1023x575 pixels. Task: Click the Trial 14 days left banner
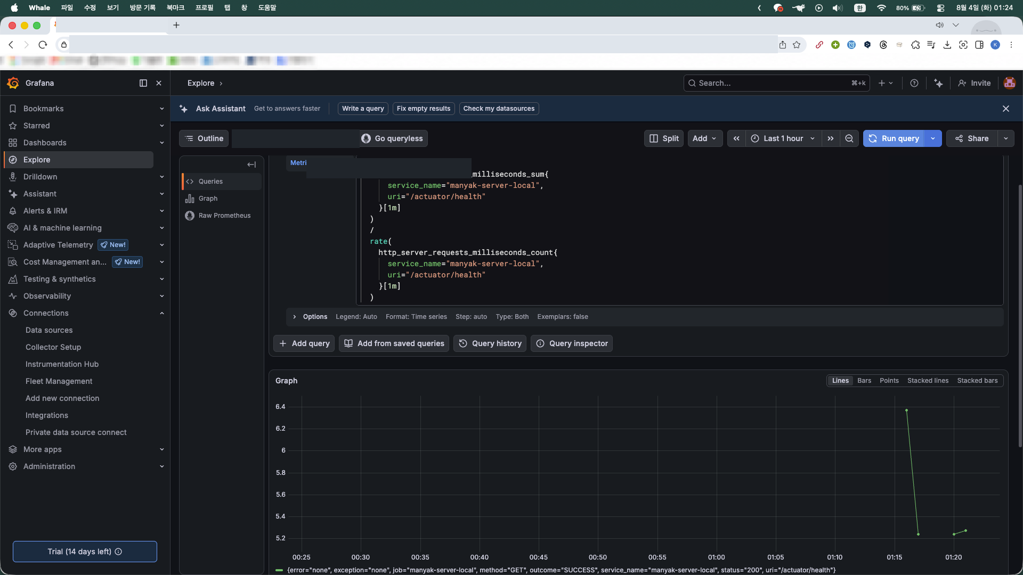click(x=85, y=552)
